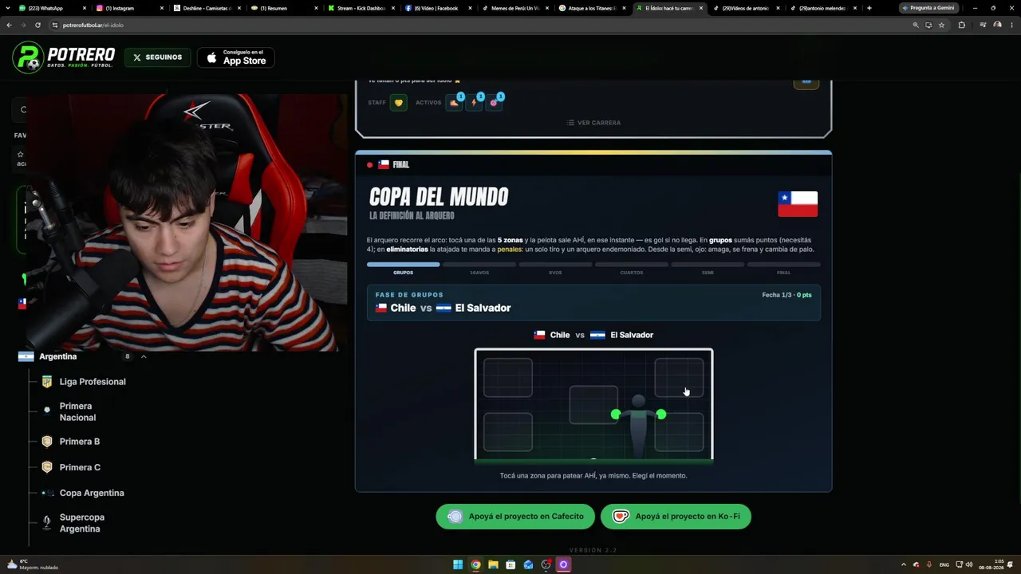
Task: Open the Ver Carrera link
Action: tap(593, 123)
